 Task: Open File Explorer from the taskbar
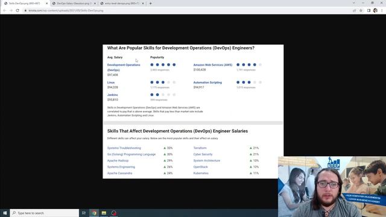104,213
